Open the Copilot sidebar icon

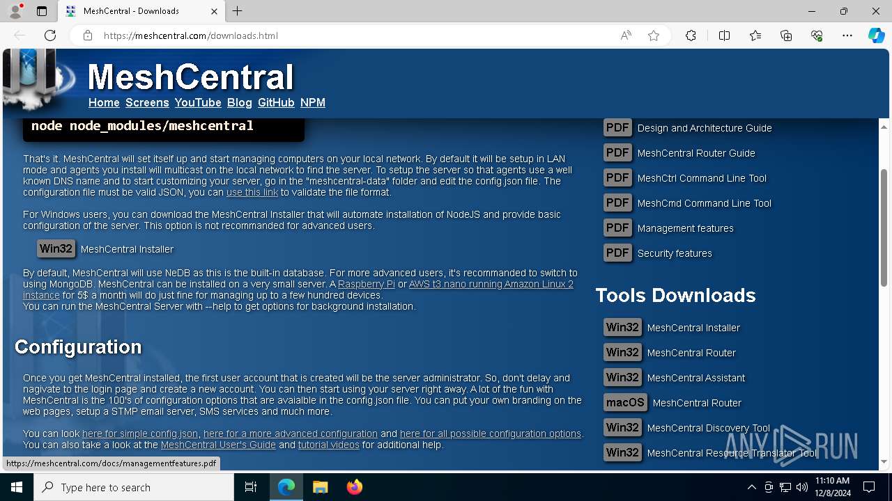tap(876, 35)
